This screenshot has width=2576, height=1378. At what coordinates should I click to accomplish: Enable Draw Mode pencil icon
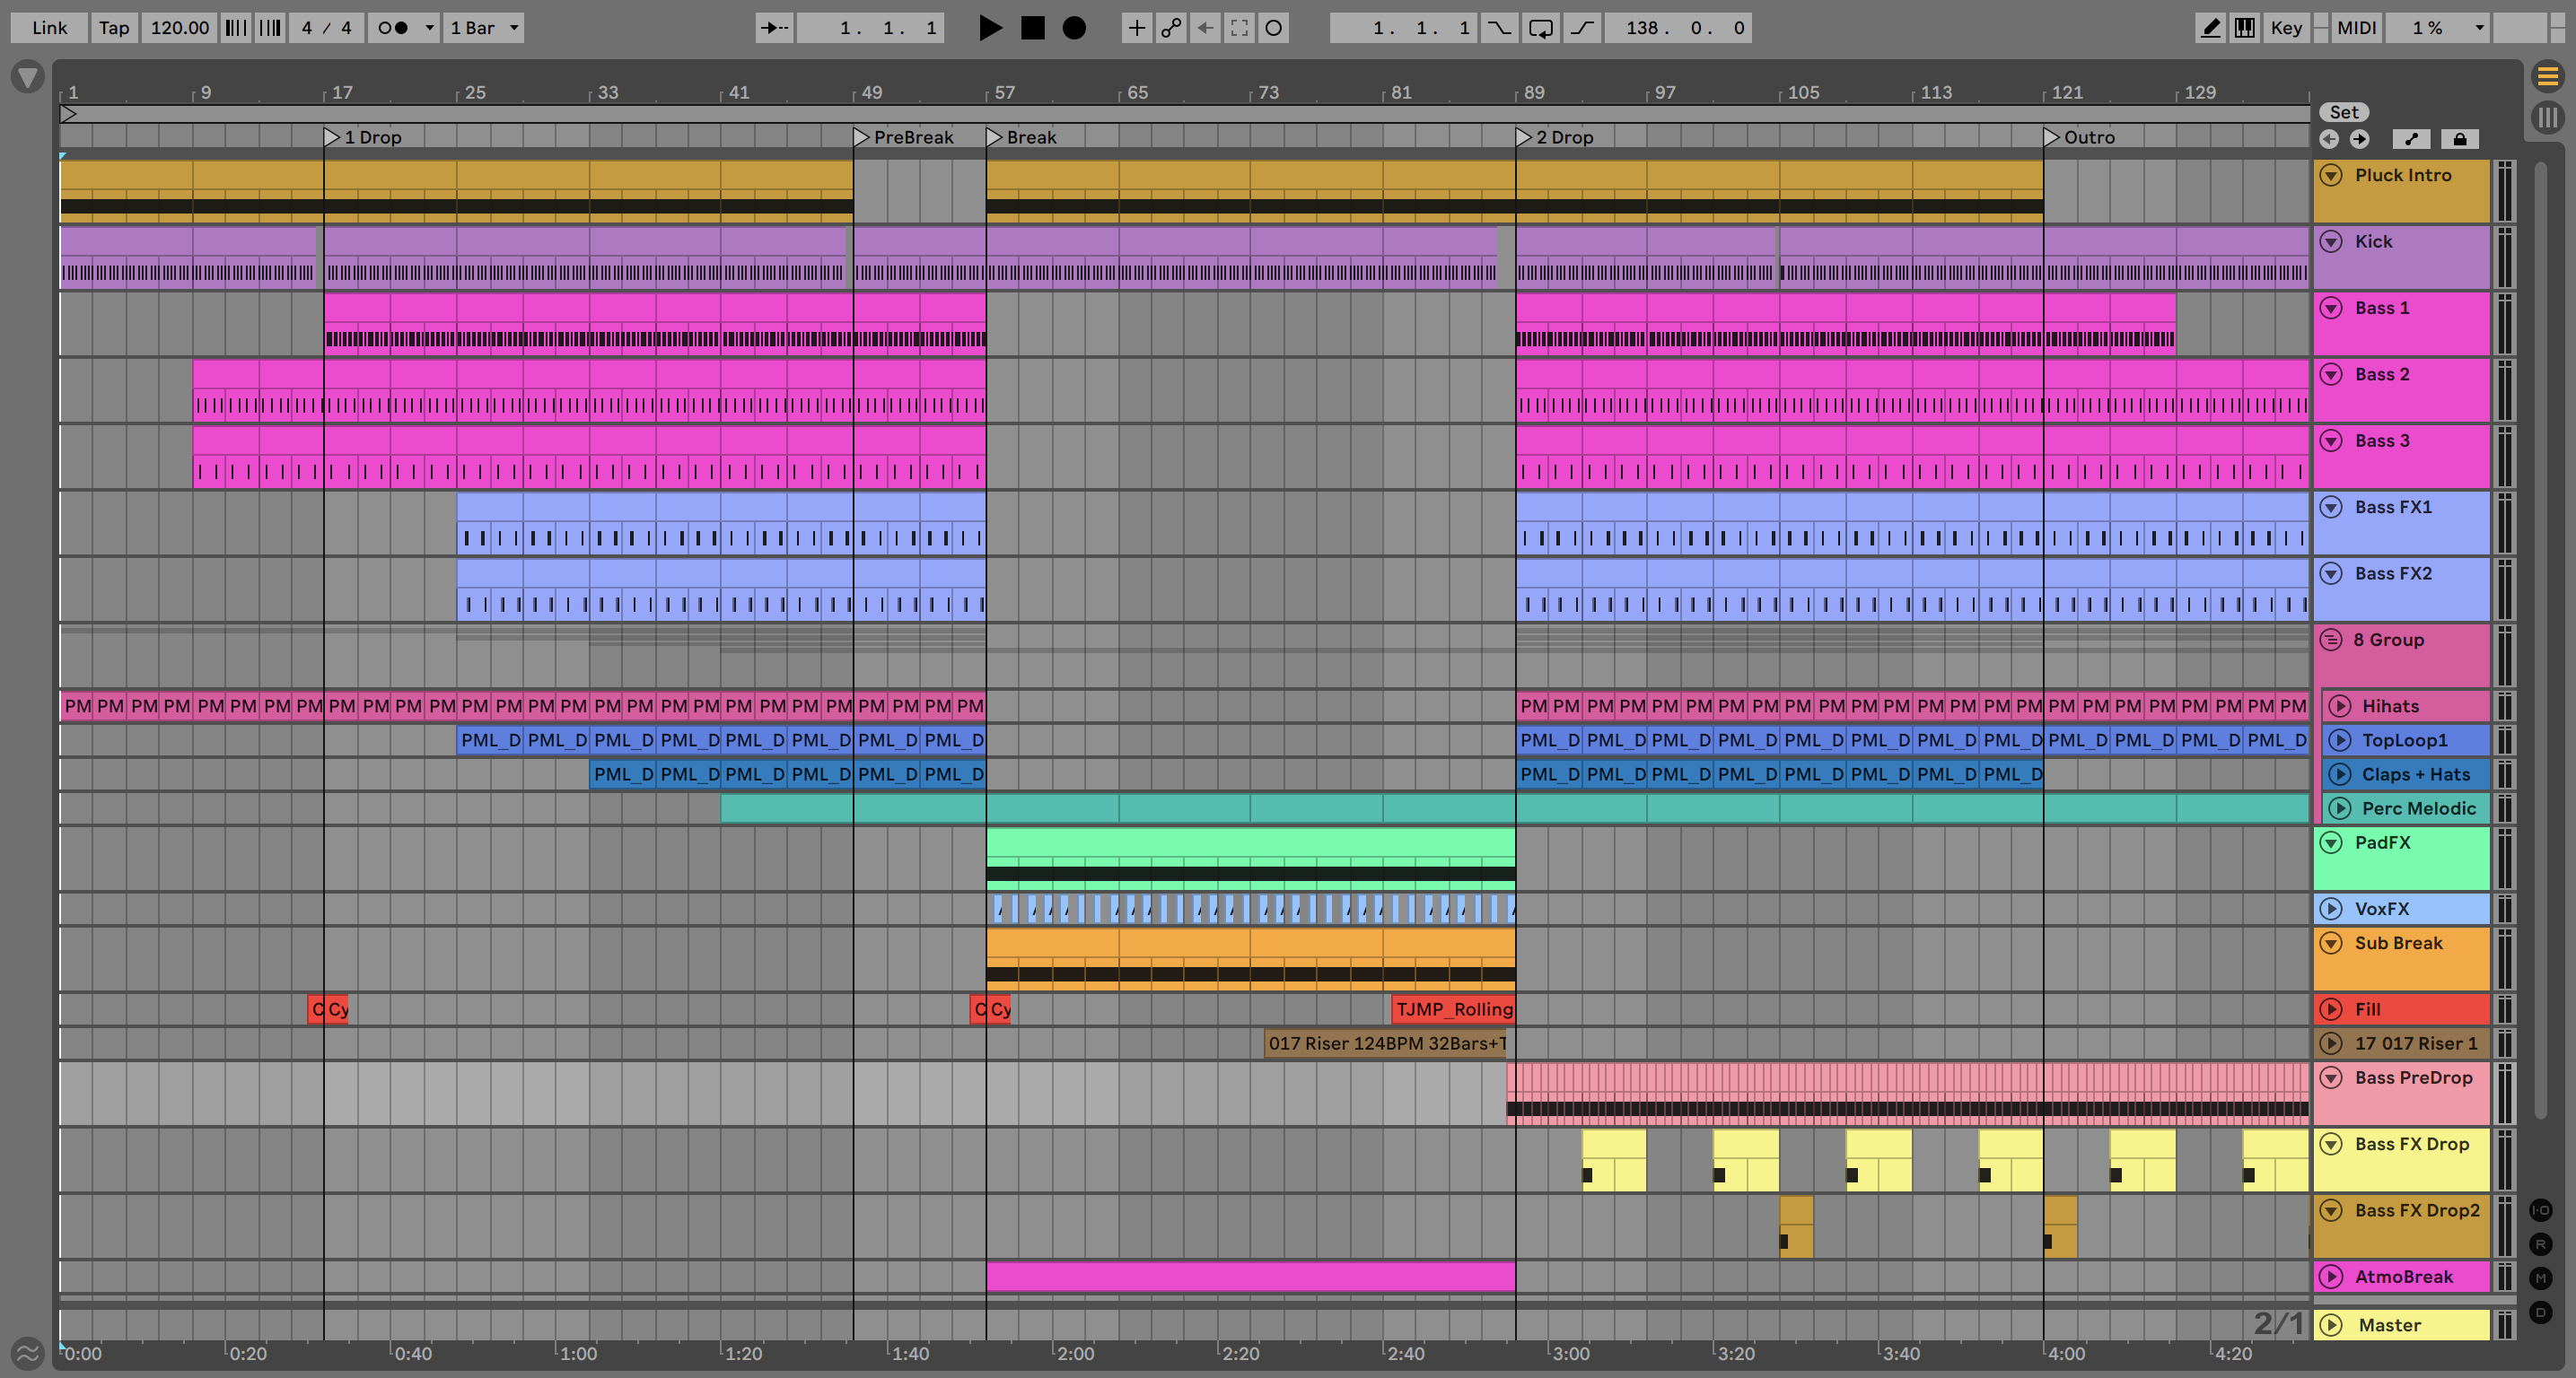pos(2210,28)
